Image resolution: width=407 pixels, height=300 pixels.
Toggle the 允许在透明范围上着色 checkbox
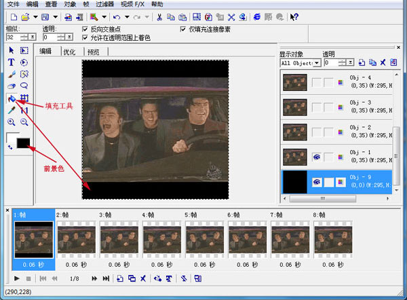[85, 37]
